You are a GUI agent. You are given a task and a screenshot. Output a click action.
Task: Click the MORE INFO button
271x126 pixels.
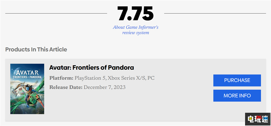237,96
